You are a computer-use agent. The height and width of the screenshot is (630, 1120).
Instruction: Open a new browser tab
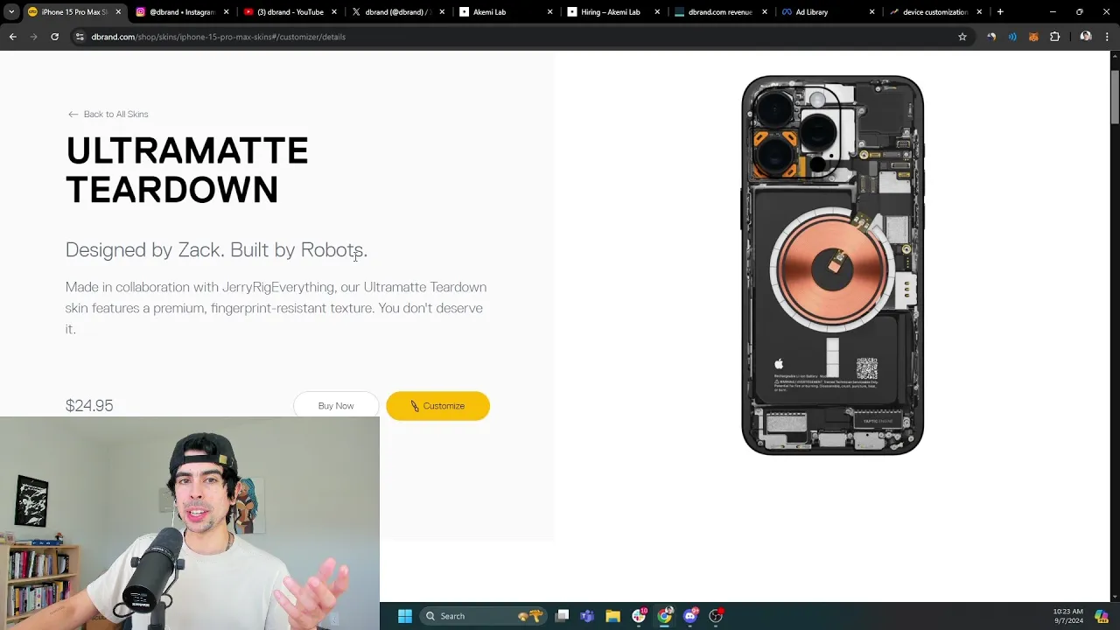coord(1000,12)
